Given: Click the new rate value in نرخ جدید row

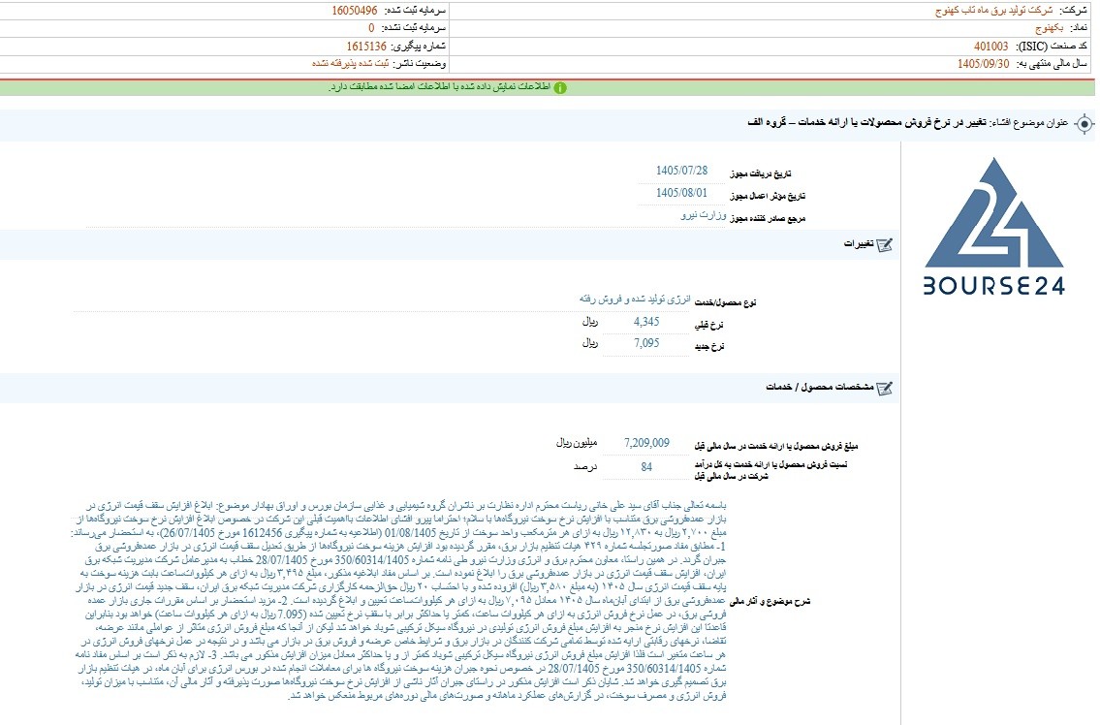Looking at the screenshot, I should pyautogui.click(x=646, y=343).
